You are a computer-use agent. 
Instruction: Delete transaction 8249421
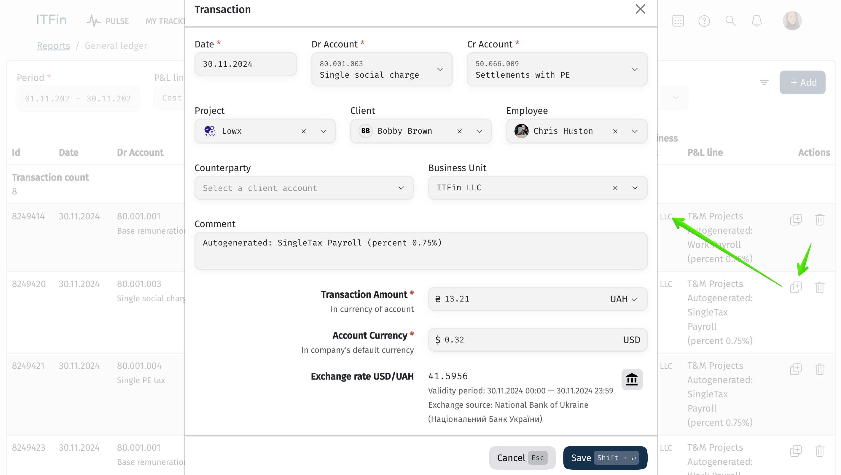[x=819, y=369]
